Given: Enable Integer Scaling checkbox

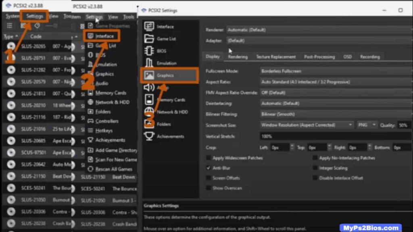Looking at the screenshot, I should coord(315,168).
